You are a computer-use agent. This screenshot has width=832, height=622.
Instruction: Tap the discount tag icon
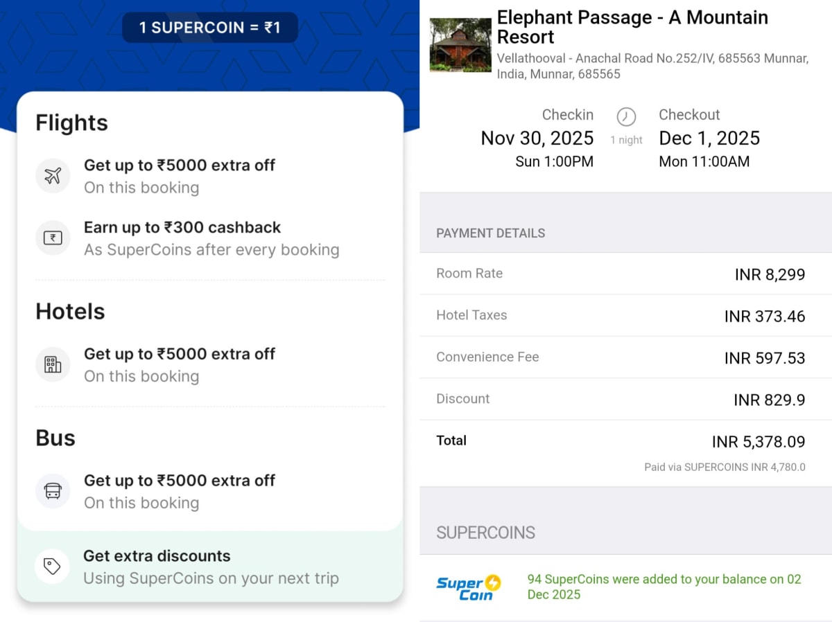click(x=53, y=567)
